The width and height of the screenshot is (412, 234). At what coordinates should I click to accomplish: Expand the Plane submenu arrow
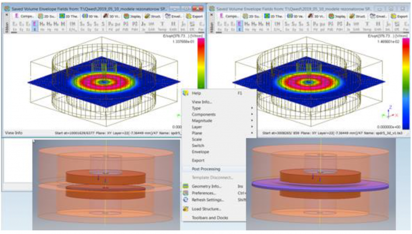252,133
